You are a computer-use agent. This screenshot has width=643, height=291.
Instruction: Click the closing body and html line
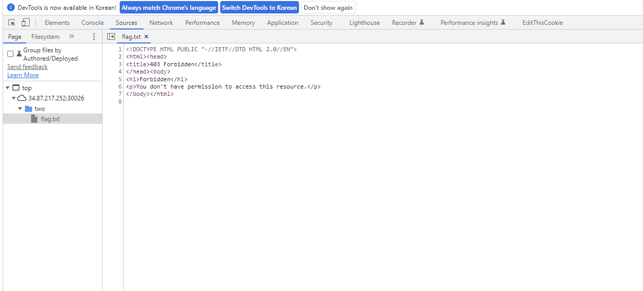click(x=150, y=94)
